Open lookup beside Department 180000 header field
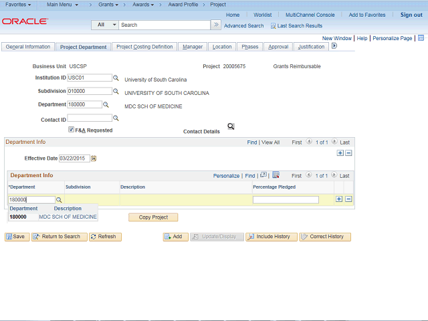428x321 pixels. click(106, 104)
